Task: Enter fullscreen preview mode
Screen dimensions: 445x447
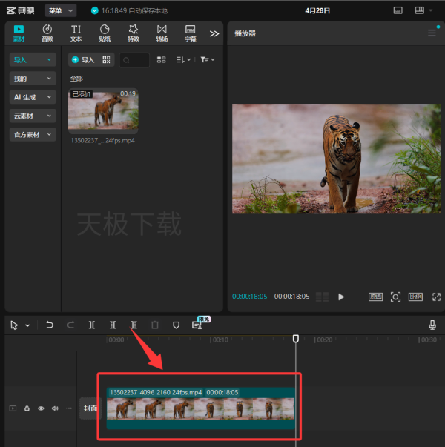Action: tap(436, 297)
